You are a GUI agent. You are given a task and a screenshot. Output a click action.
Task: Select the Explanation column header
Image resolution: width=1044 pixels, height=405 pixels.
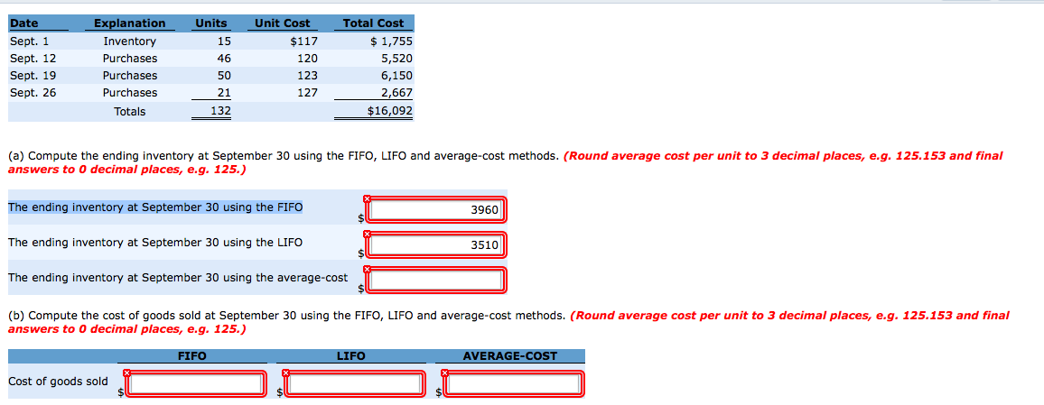130,23
